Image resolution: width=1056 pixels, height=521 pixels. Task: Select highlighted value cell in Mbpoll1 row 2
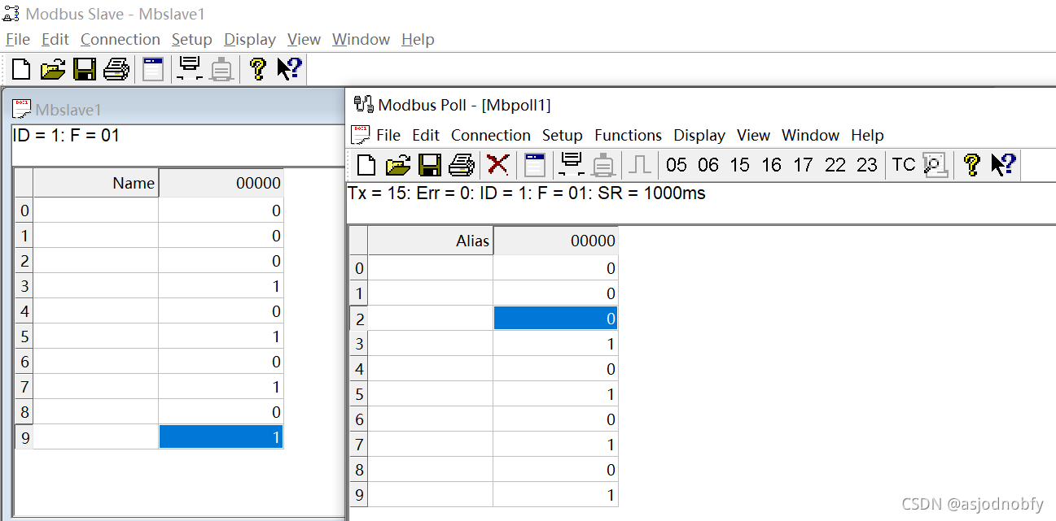coord(555,319)
